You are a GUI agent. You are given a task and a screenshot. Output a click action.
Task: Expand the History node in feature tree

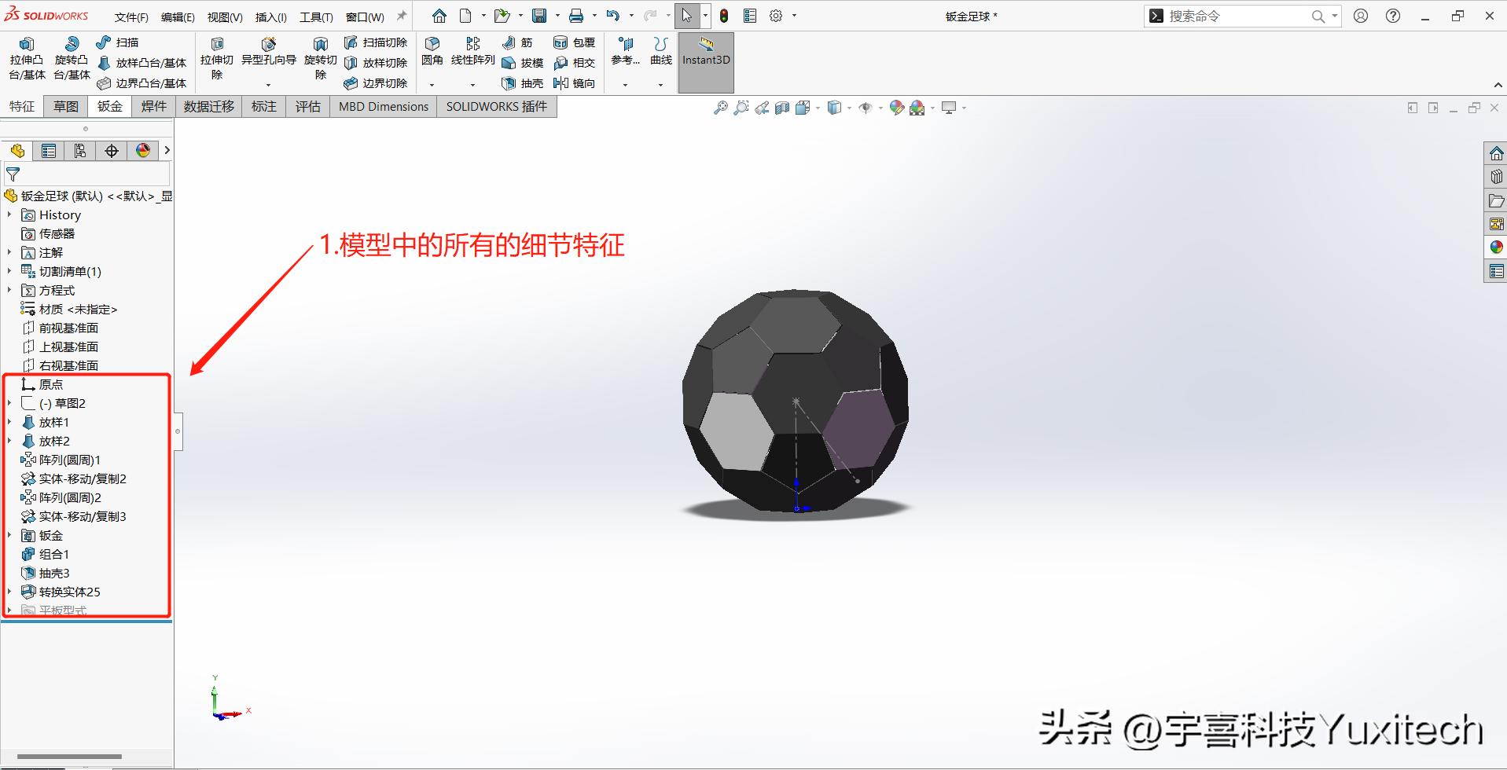click(9, 214)
